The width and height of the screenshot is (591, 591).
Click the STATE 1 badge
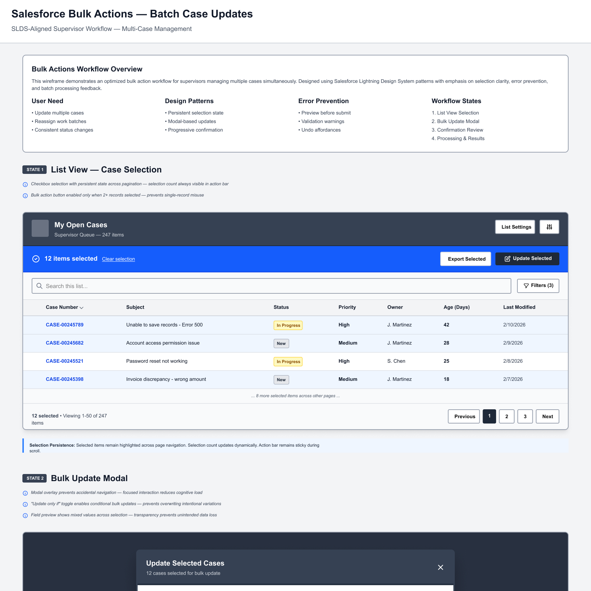click(34, 170)
